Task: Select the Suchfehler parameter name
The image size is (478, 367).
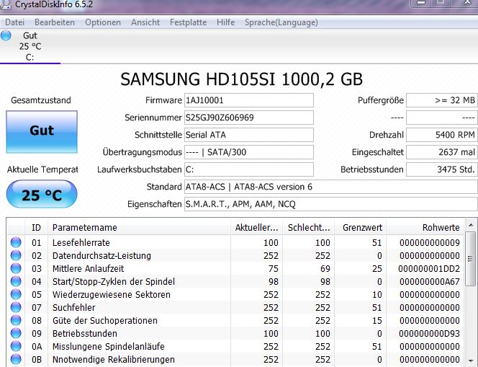Action: pyautogui.click(x=73, y=307)
